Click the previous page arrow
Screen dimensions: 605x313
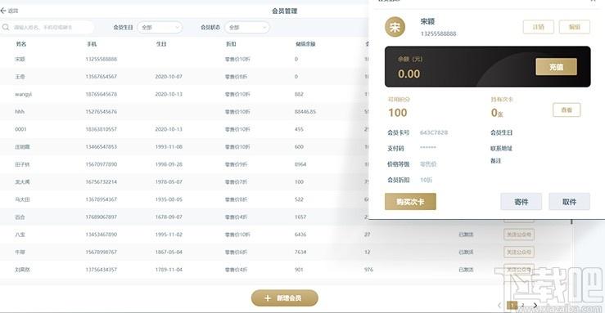499,306
